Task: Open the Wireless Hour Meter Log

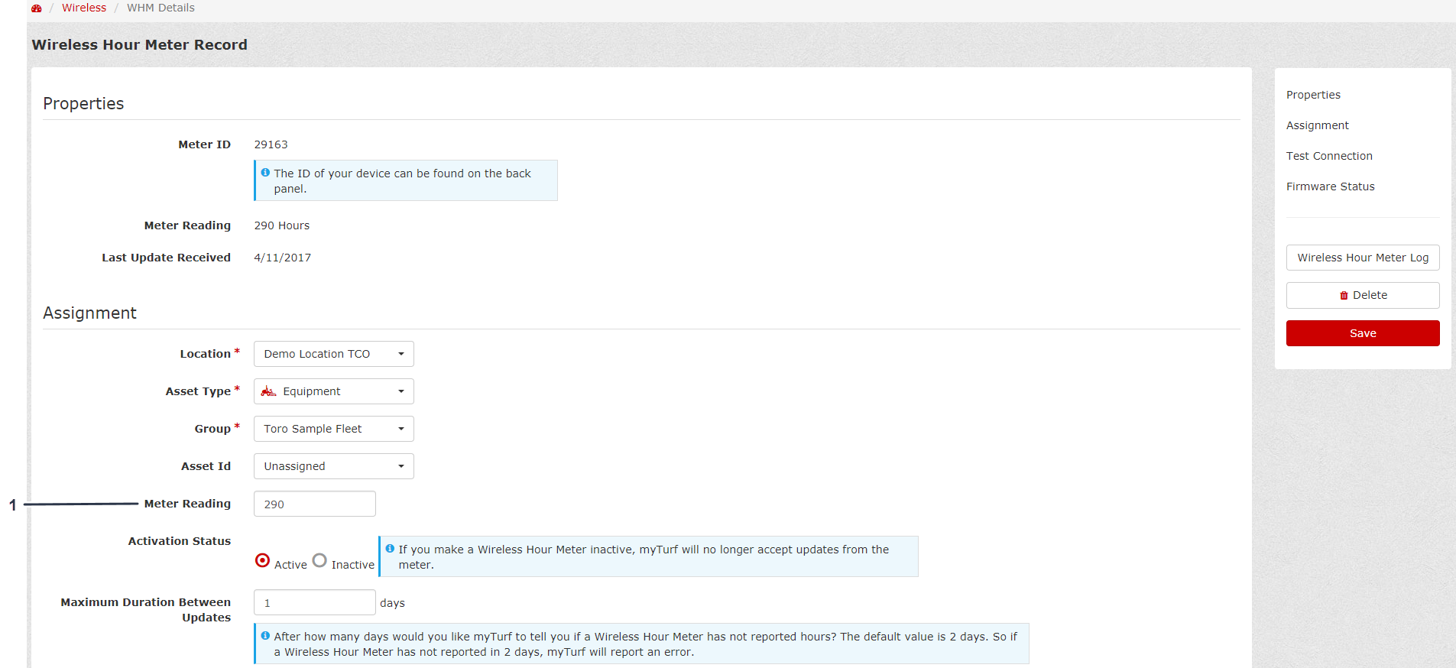Action: tap(1362, 258)
